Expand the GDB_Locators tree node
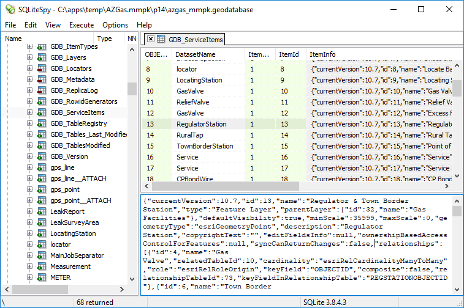464x308 pixels. pos(29,68)
